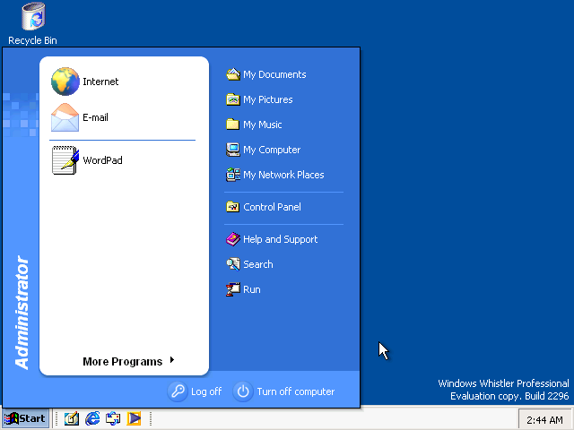Select the Internet menu label
The width and height of the screenshot is (574, 430).
pyautogui.click(x=100, y=82)
